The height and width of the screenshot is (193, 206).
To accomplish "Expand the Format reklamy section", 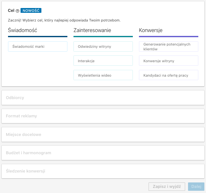I will 103,116.
